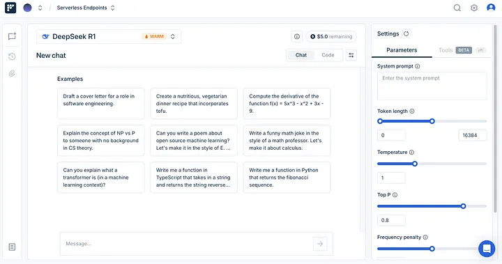Viewport: 502px width, 264px height.
Task: Expand the workspace switcher chevrons
Action: coord(40,8)
